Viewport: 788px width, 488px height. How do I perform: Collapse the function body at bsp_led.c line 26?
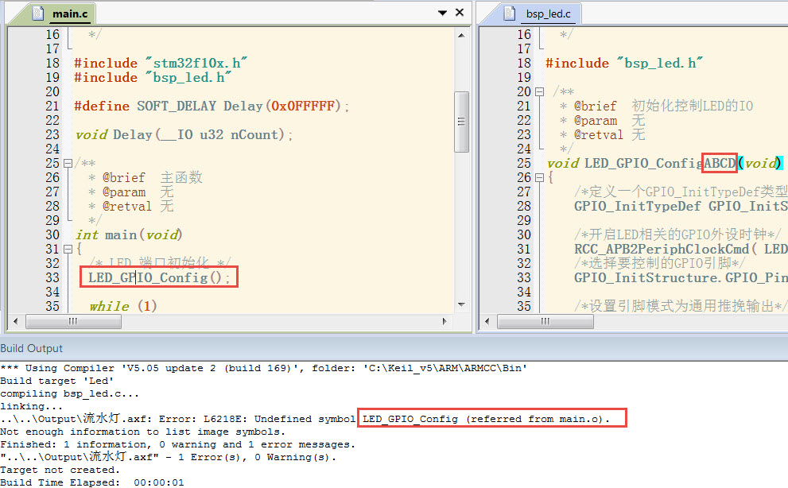tap(539, 177)
